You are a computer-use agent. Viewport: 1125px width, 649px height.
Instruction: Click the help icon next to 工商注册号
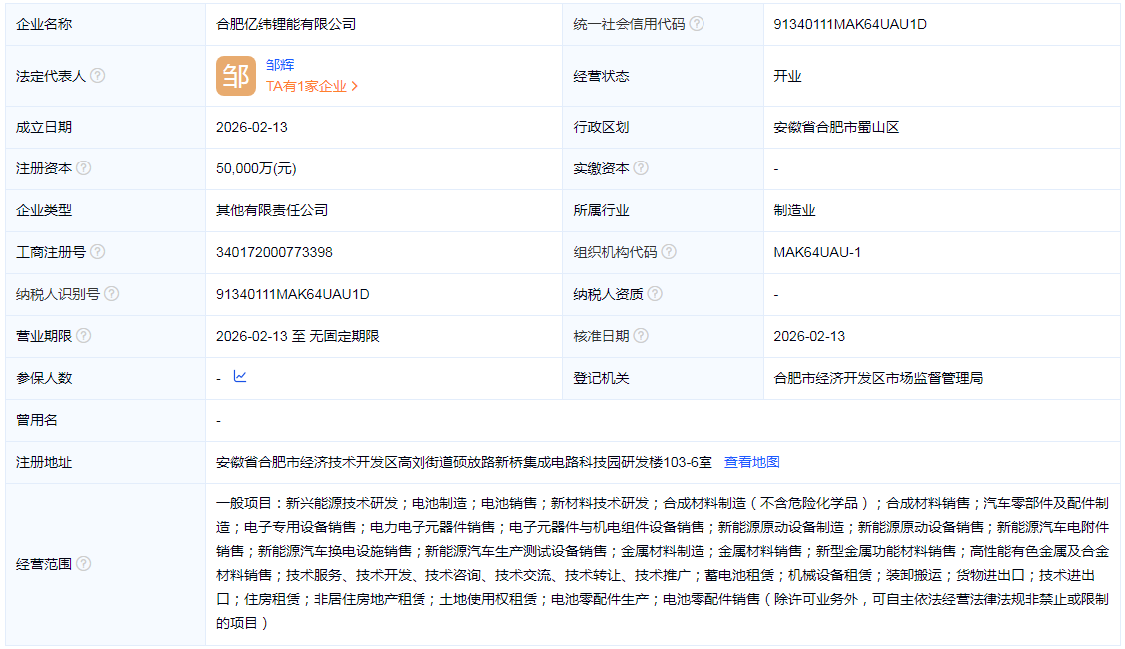pyautogui.click(x=99, y=251)
